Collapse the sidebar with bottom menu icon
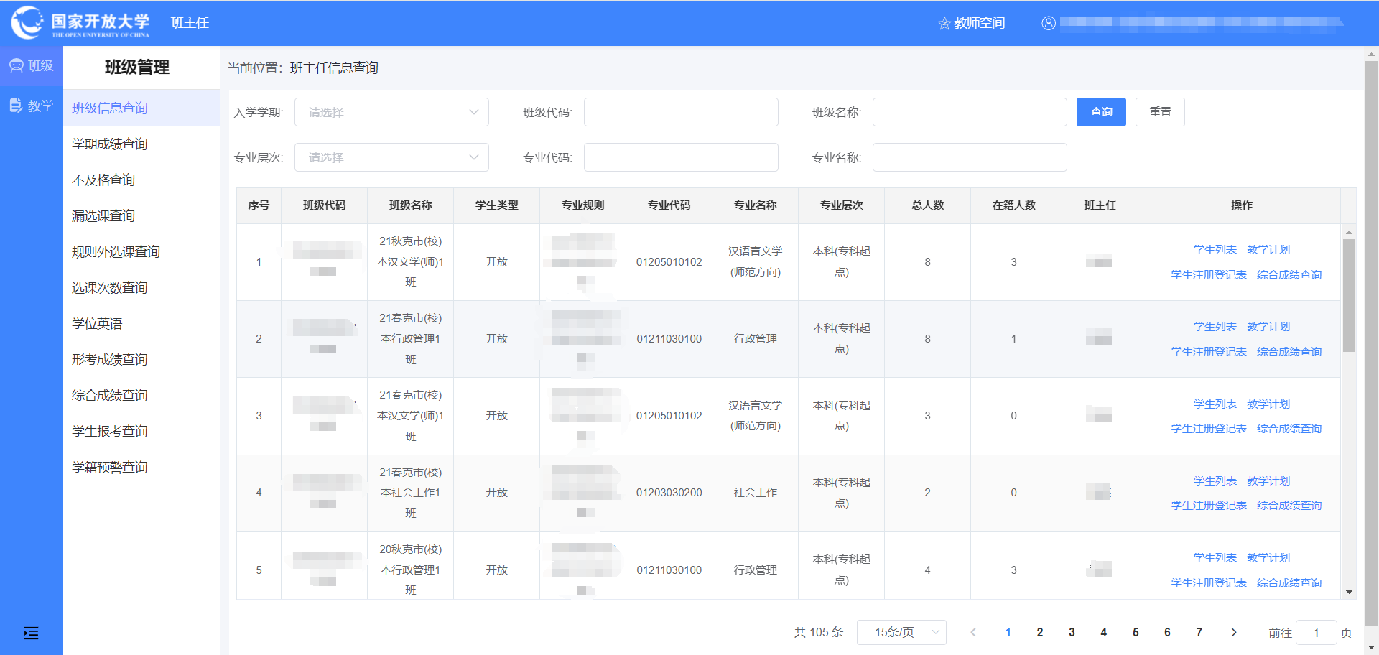 coord(32,633)
